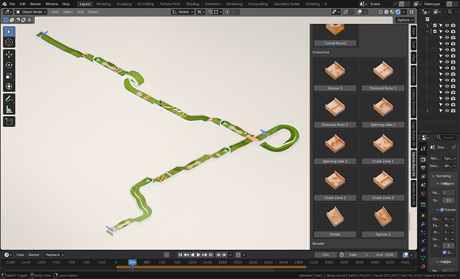This screenshot has width=460, height=279.
Task: Switch to the Modeling workspace tab
Action: [103, 4]
